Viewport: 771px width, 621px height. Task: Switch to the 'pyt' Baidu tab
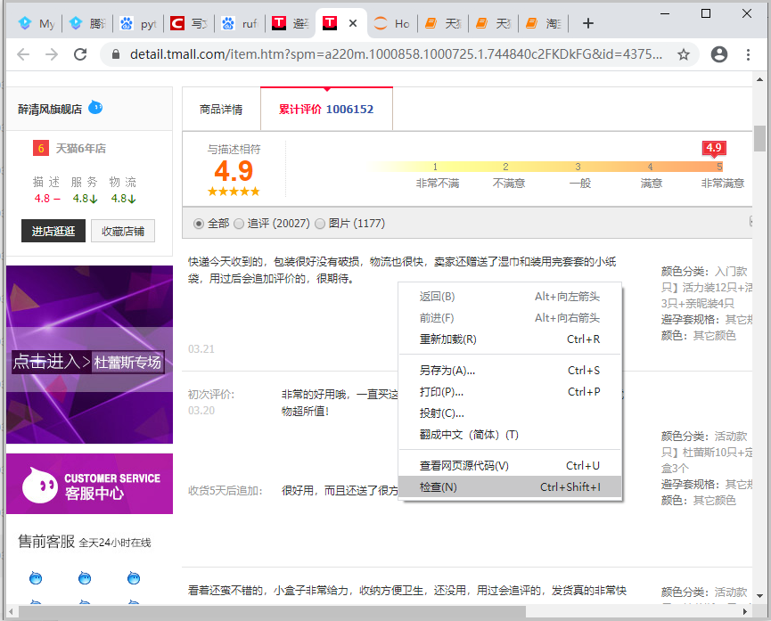pos(139,23)
